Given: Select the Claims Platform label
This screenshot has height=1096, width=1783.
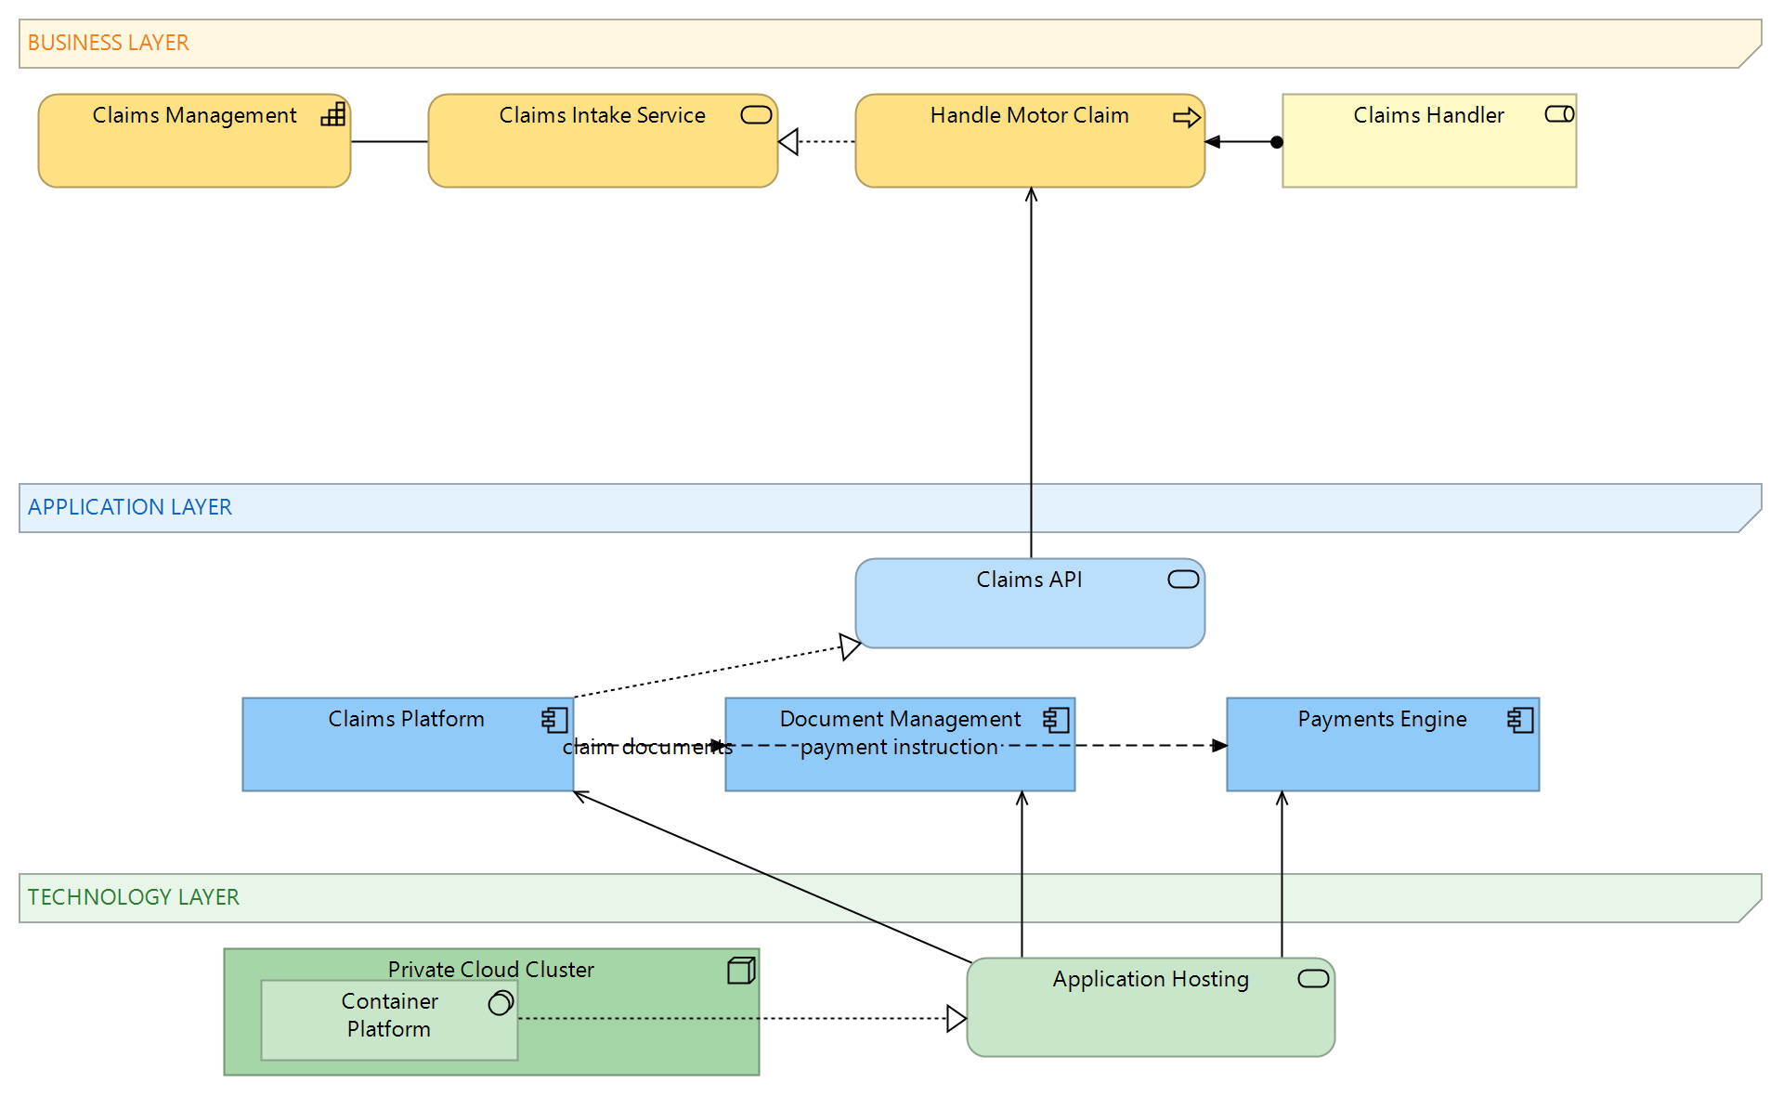Looking at the screenshot, I should pos(406,719).
